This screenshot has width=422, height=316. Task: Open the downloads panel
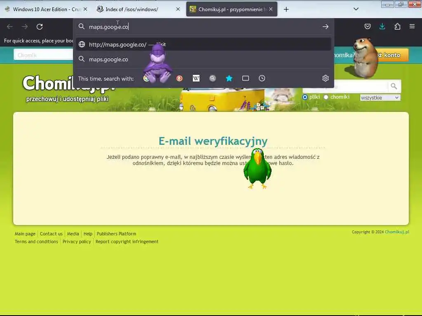[x=382, y=26]
